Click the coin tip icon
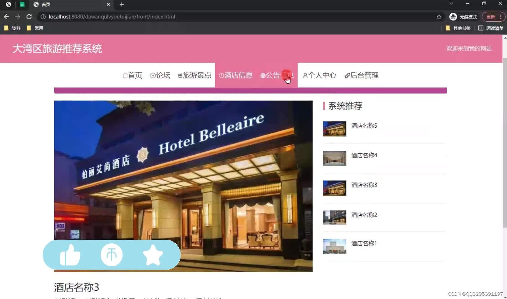 [112, 255]
